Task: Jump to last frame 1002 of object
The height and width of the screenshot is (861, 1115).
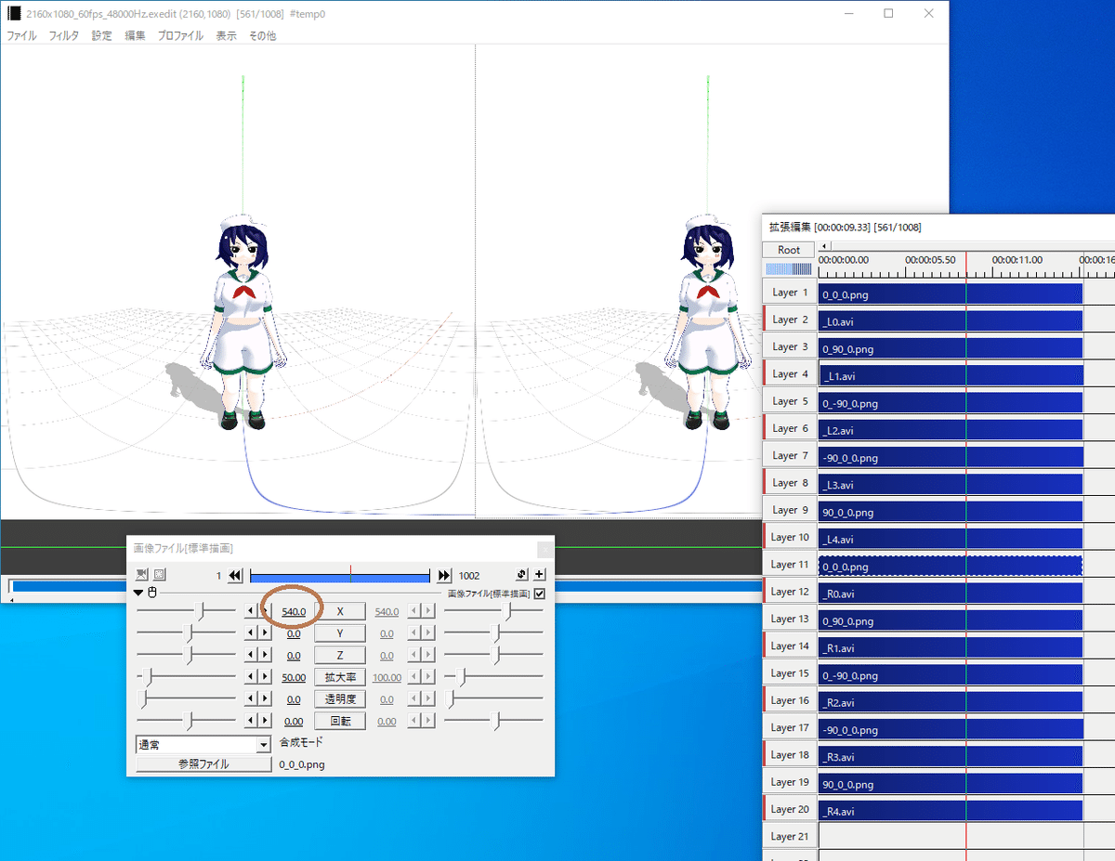Action: click(444, 576)
